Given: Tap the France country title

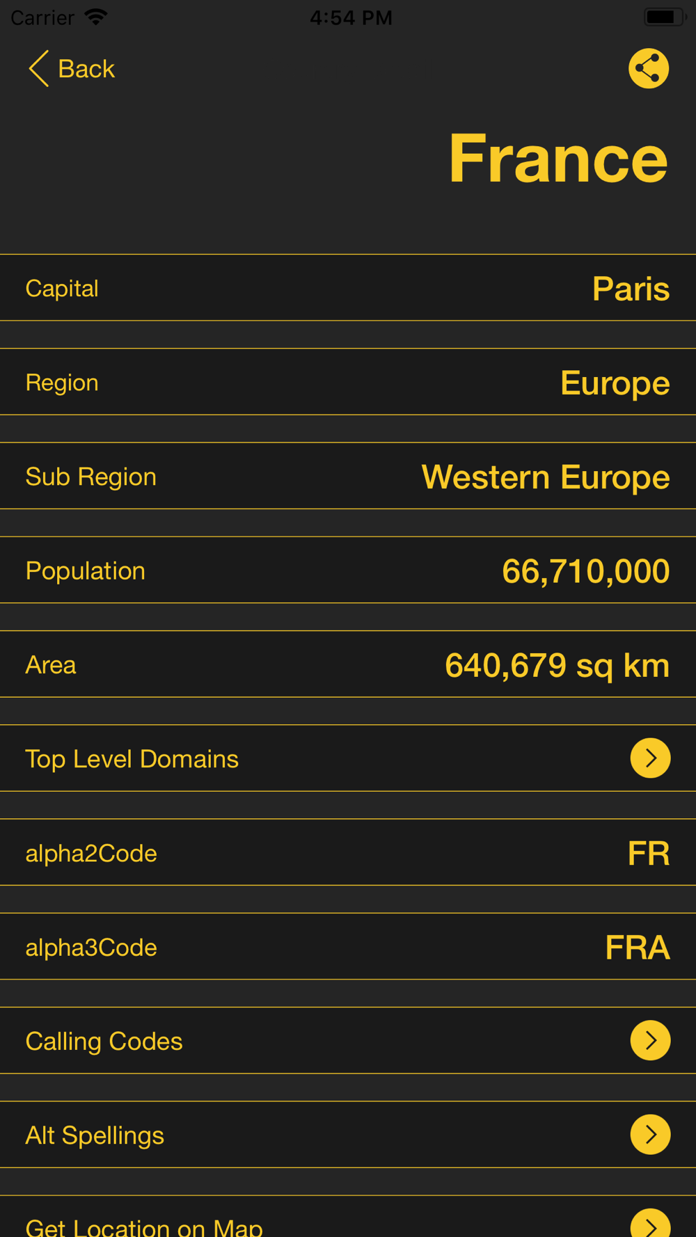Looking at the screenshot, I should (x=557, y=159).
